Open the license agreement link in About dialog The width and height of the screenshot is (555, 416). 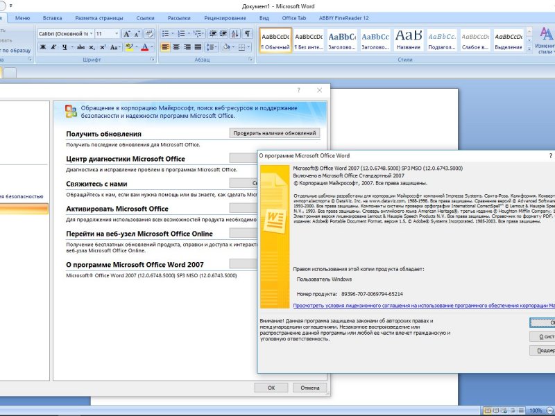[x=424, y=305]
